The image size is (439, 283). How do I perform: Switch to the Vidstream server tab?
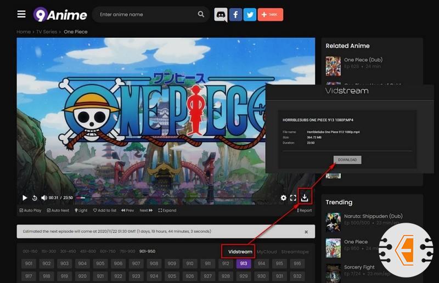click(x=240, y=252)
